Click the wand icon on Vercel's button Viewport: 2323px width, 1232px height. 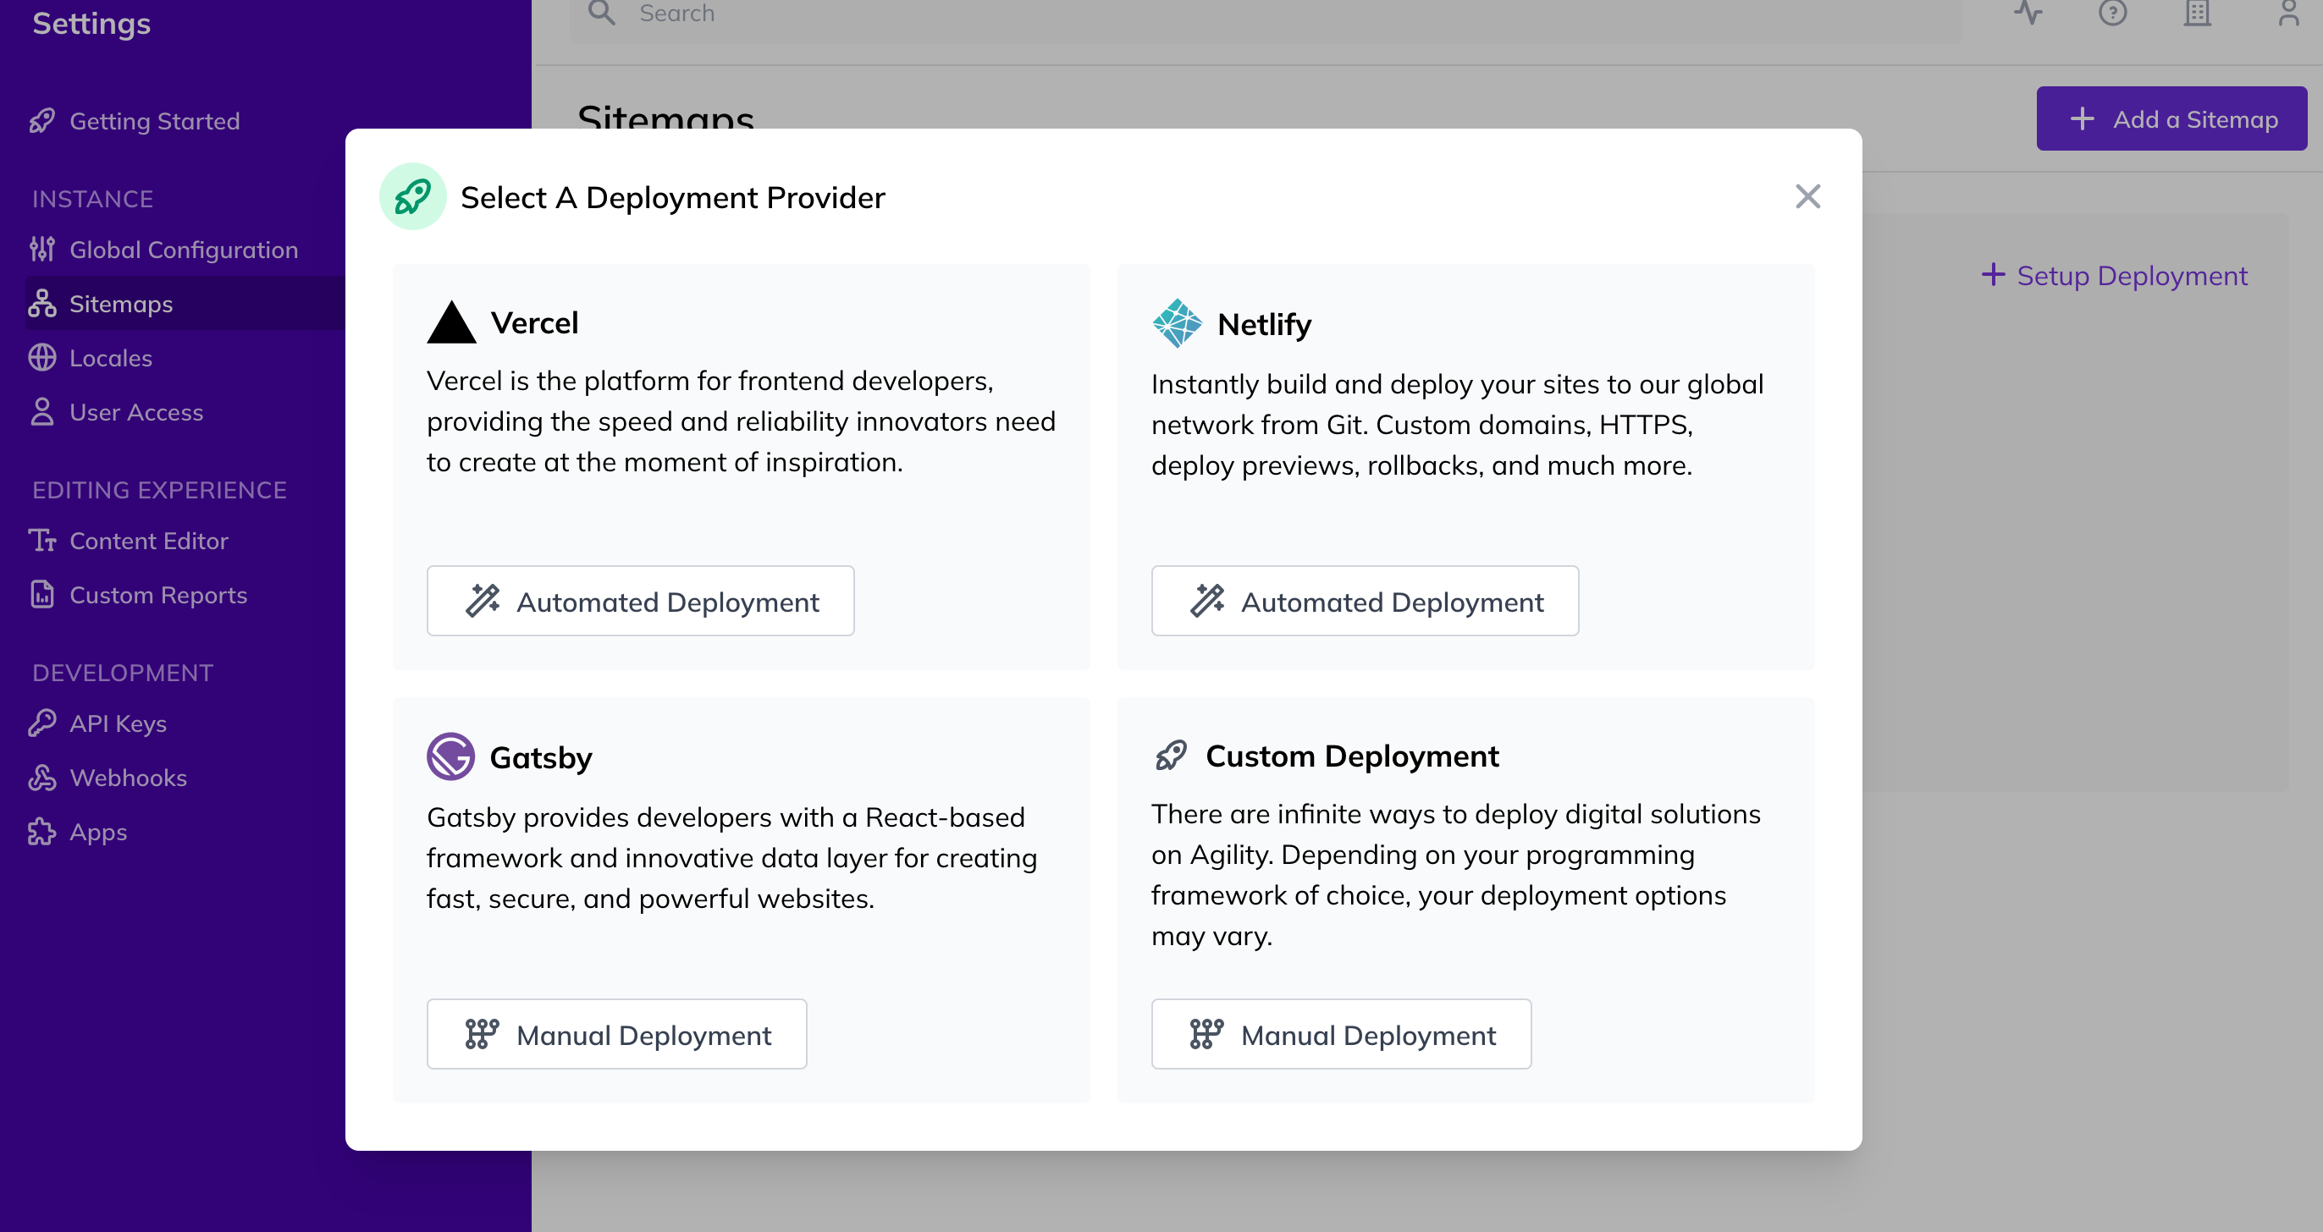point(483,600)
